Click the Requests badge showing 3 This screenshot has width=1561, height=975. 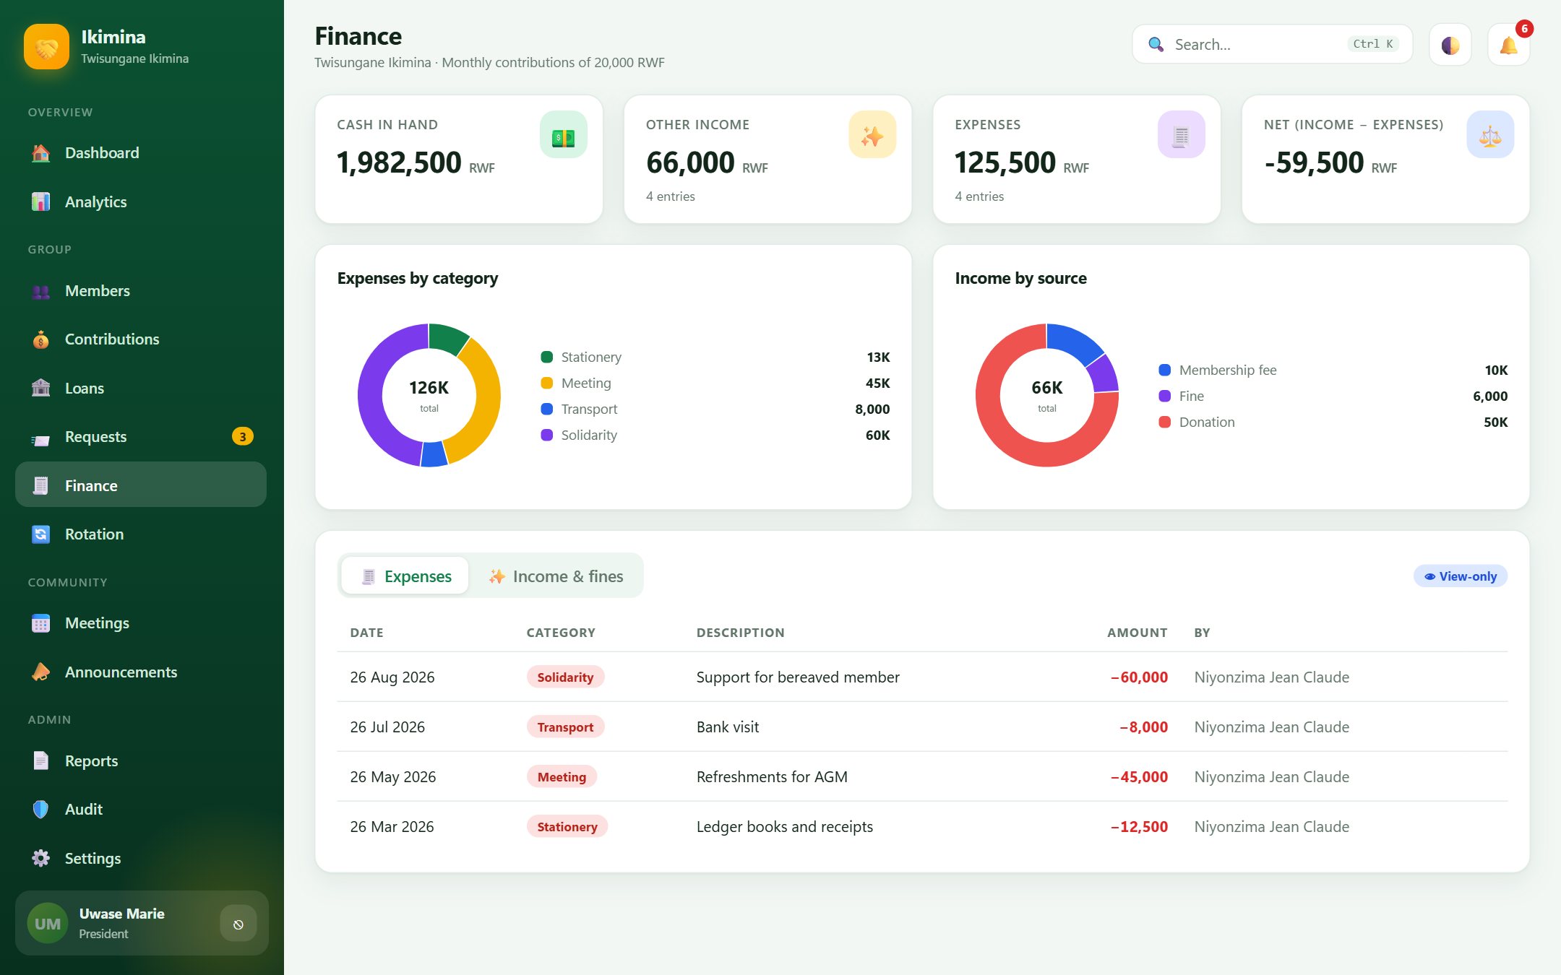click(243, 436)
